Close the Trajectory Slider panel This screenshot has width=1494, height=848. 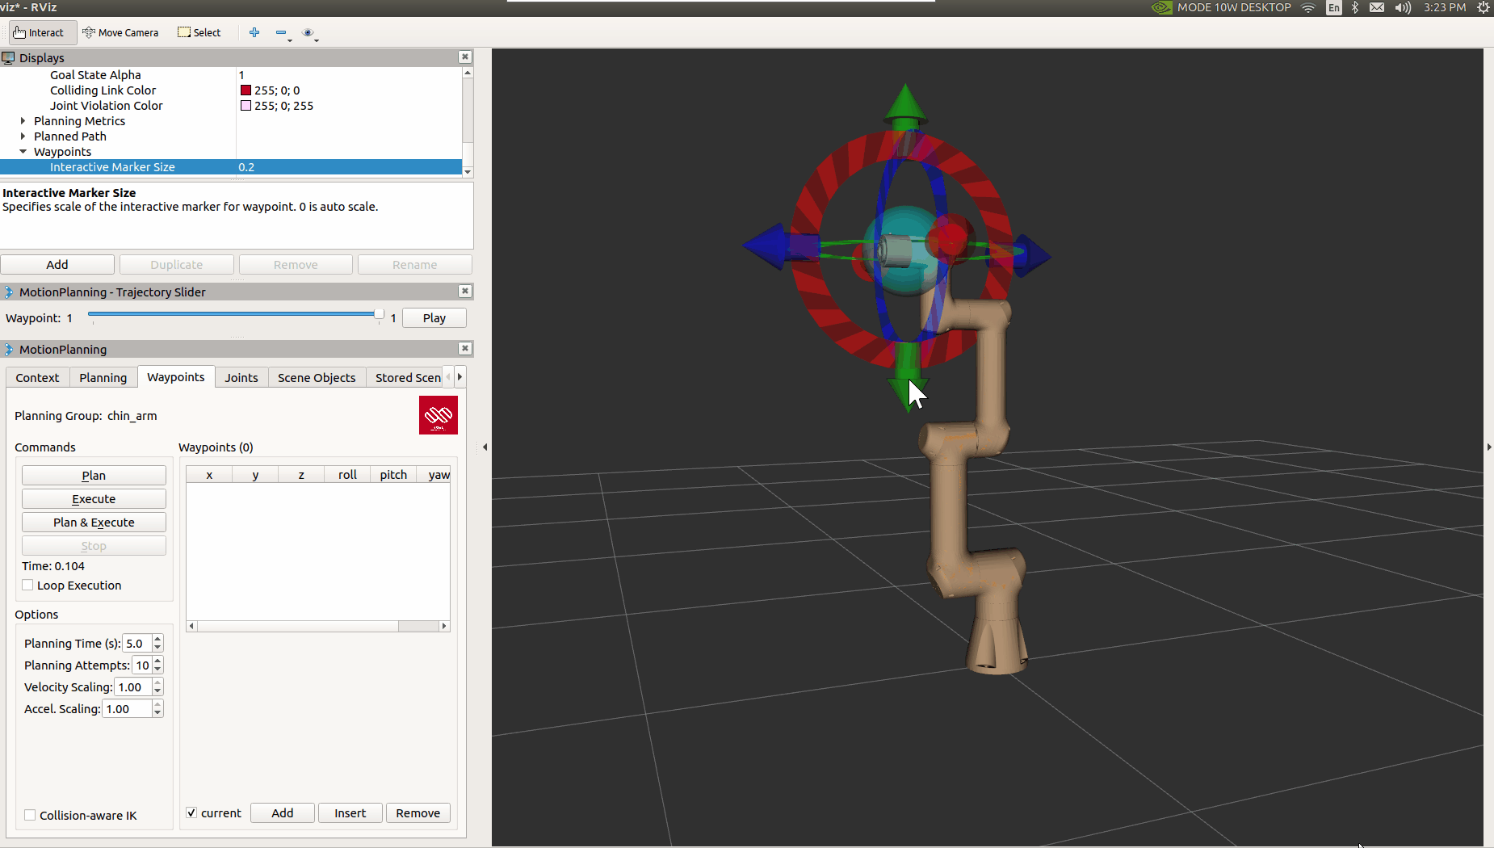[465, 291]
